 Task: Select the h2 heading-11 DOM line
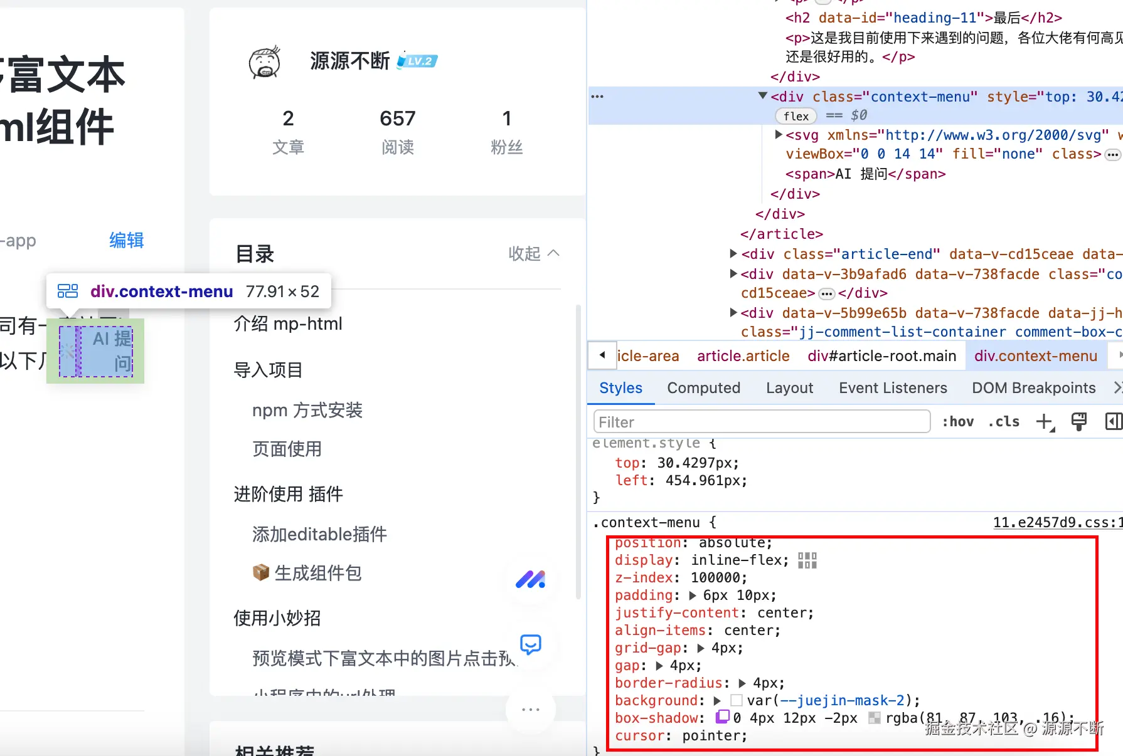point(923,18)
